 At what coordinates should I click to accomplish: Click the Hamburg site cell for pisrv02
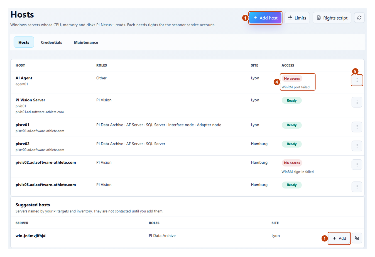(x=259, y=144)
